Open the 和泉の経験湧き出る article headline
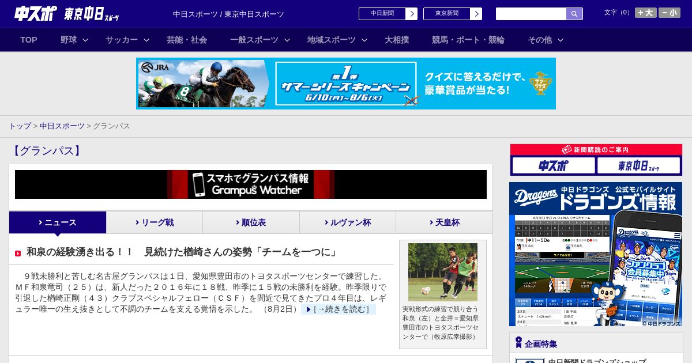Viewport: 692px width, 363px height. pyautogui.click(x=183, y=252)
